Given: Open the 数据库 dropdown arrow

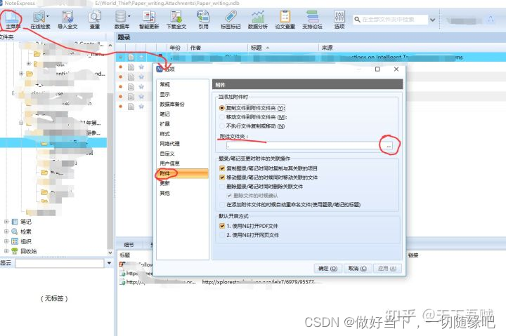Looking at the screenshot, I should (129, 16).
